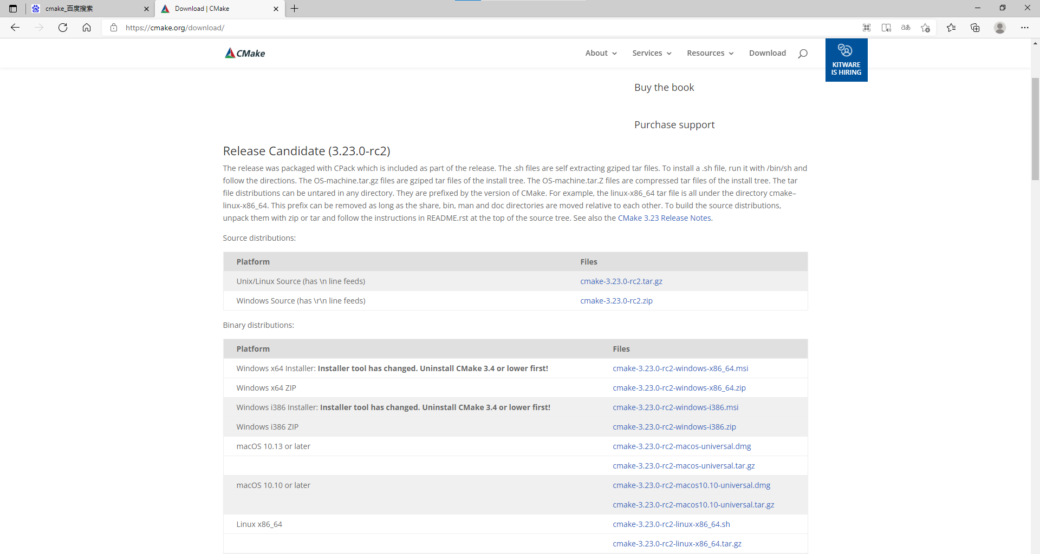The width and height of the screenshot is (1040, 554).
Task: Go back using the back arrow
Action: click(15, 28)
